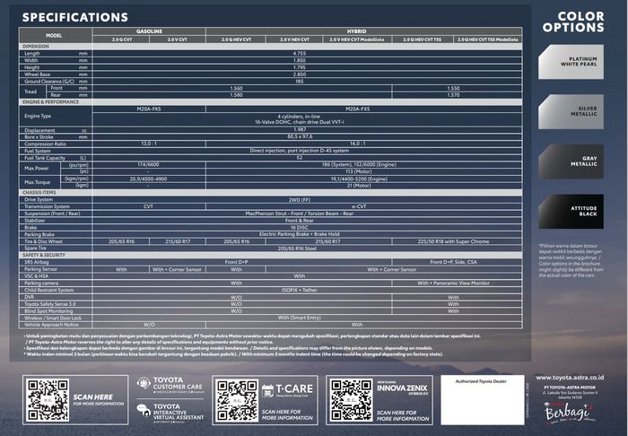Click the QR code beside Innova Zenix
This screenshot has width=628, height=436.
pyautogui.click(x=350, y=399)
